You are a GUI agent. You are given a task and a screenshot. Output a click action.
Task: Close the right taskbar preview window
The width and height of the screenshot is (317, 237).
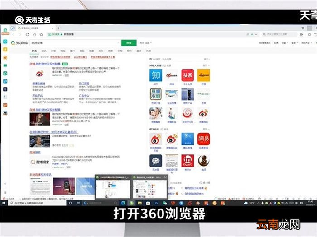[165, 177]
